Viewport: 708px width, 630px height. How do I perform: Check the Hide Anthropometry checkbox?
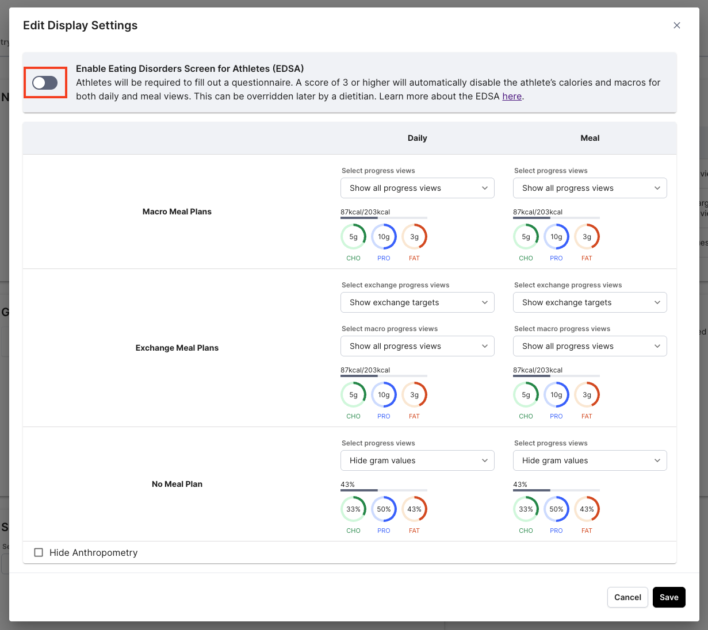(x=39, y=552)
